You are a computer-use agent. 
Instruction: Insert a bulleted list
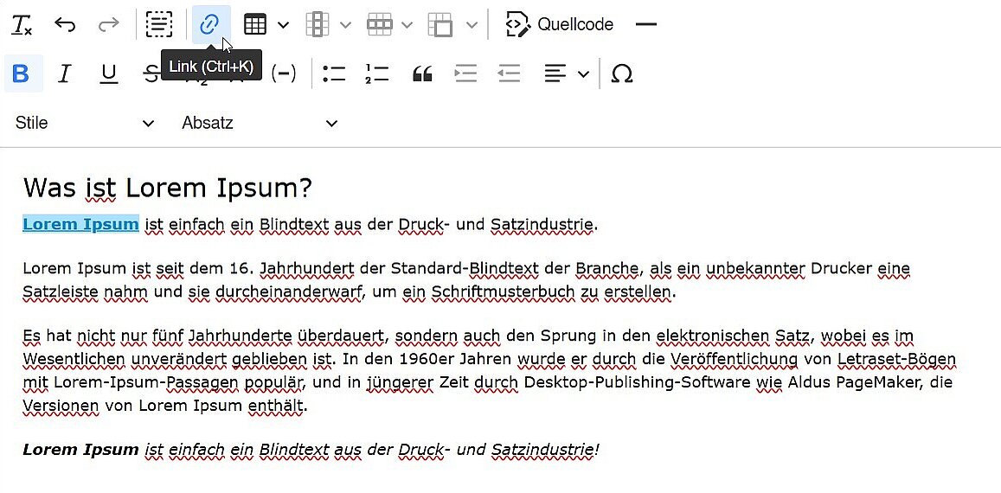pyautogui.click(x=334, y=74)
